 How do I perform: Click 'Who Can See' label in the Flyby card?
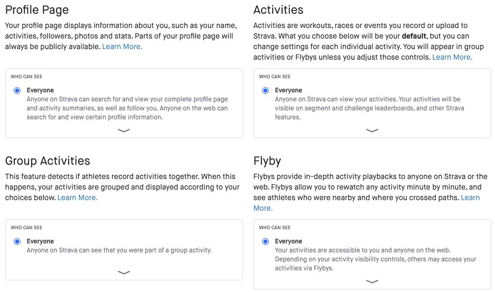[275, 228]
